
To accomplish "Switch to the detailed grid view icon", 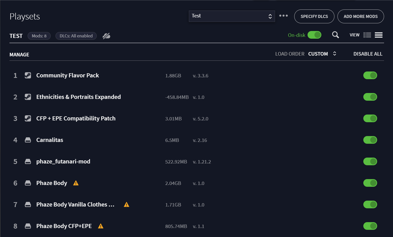I will (367, 35).
